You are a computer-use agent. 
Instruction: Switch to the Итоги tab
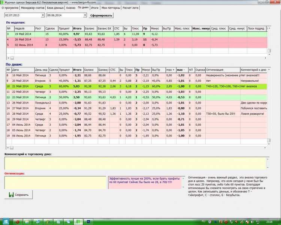pos(95,7)
